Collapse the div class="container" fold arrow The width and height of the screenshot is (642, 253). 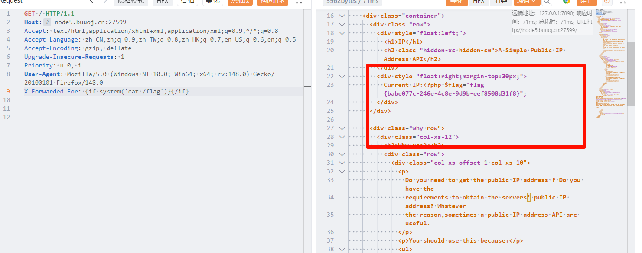[x=342, y=16]
